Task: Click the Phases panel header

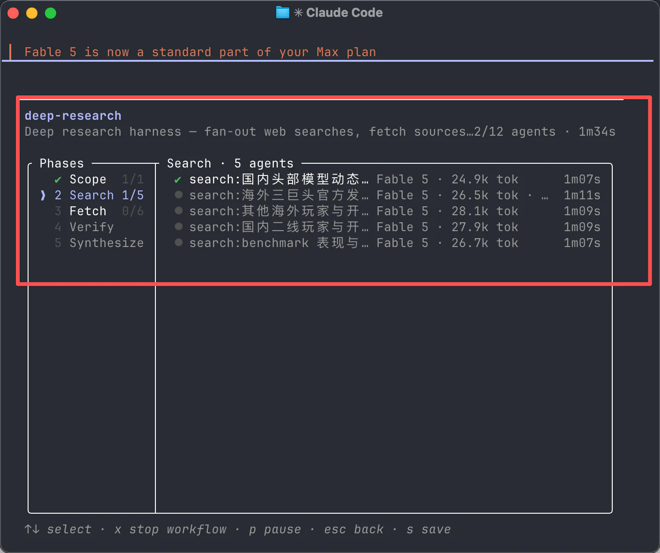Action: pyautogui.click(x=62, y=163)
